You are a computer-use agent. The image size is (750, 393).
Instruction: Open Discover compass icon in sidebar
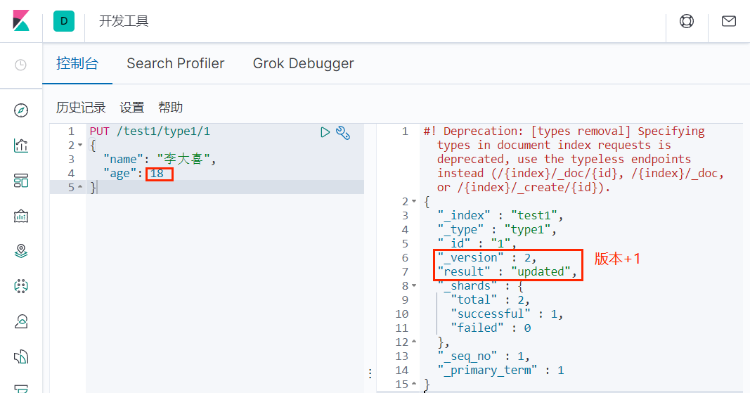click(21, 110)
